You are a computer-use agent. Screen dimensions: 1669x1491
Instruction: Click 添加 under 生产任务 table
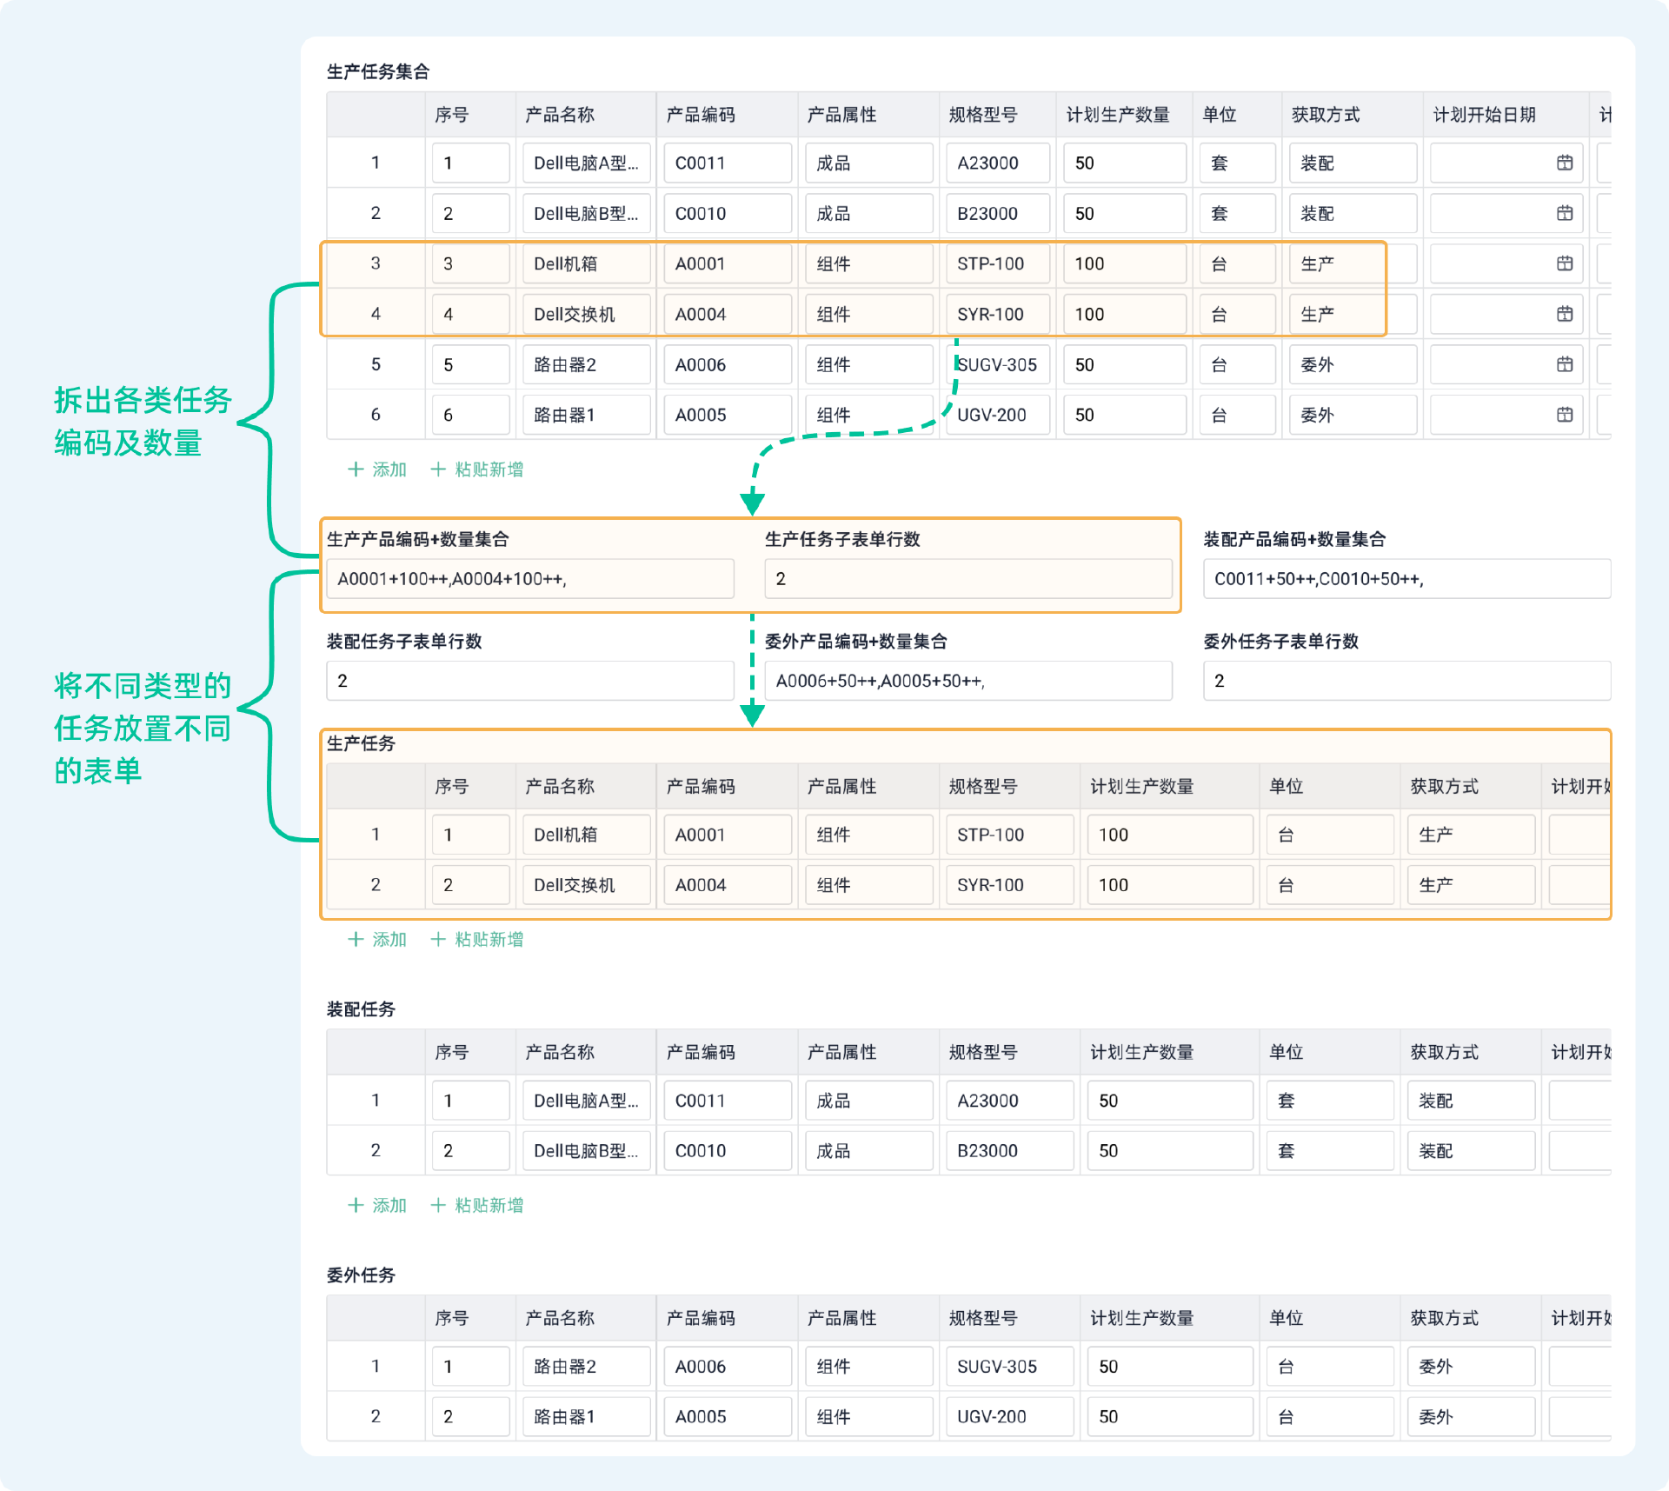(x=377, y=939)
